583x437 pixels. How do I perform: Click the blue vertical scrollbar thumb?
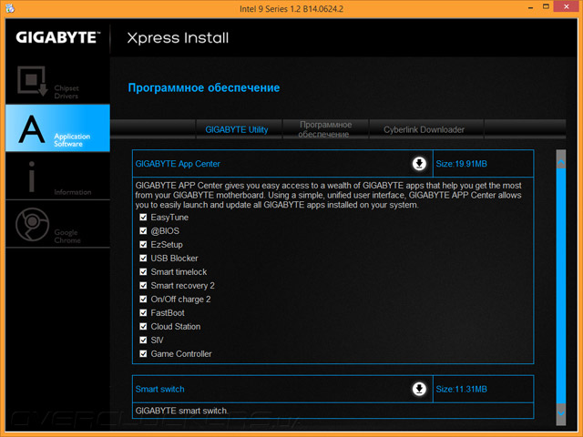[561, 286]
